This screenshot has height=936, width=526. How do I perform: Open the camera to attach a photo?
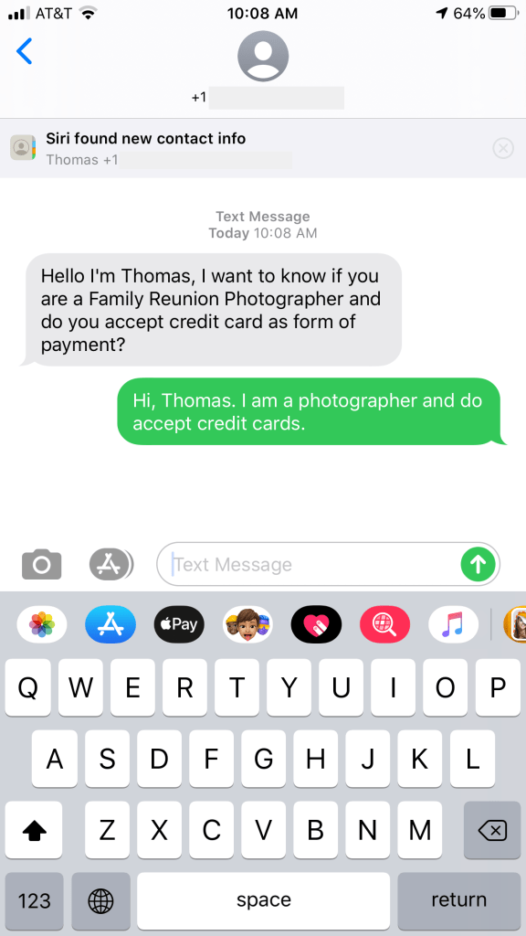point(42,564)
